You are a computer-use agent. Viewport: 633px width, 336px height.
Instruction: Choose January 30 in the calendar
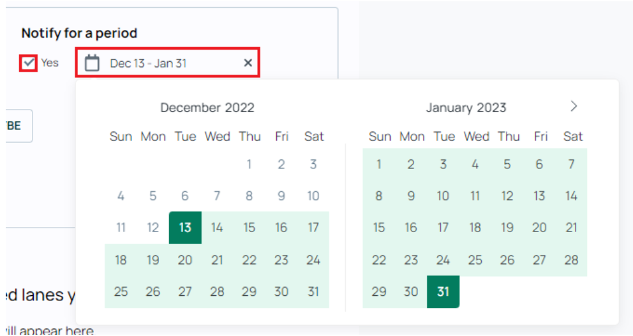click(411, 291)
